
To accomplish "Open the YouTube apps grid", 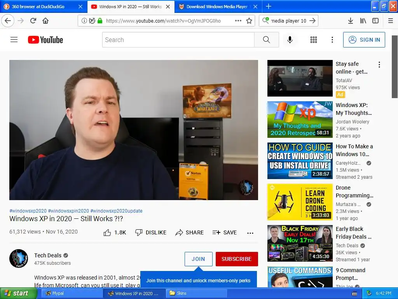I will 314,40.
